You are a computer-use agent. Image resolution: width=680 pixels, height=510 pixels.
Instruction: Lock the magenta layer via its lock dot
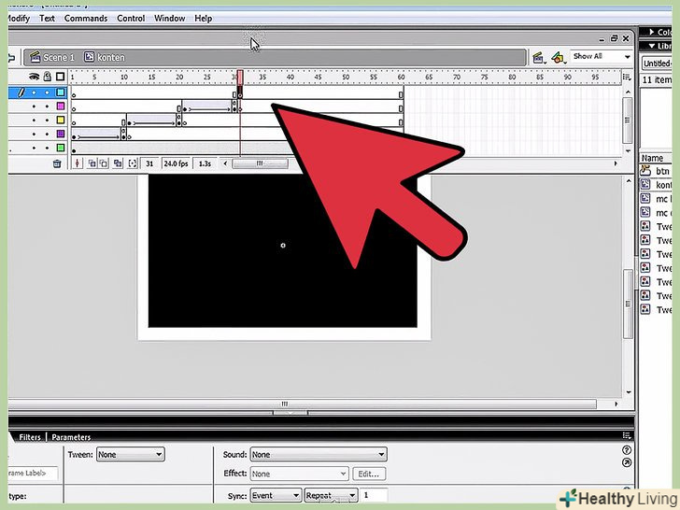[x=47, y=106]
